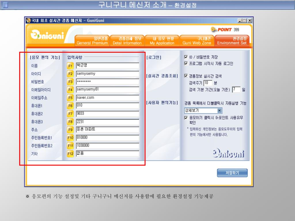Click the 휴대폰3 field containing 2231

pyautogui.click(x=108, y=122)
